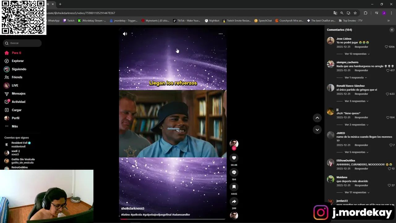The height and width of the screenshot is (223, 396).
Task: Like JARED's comment
Action: click(391, 145)
